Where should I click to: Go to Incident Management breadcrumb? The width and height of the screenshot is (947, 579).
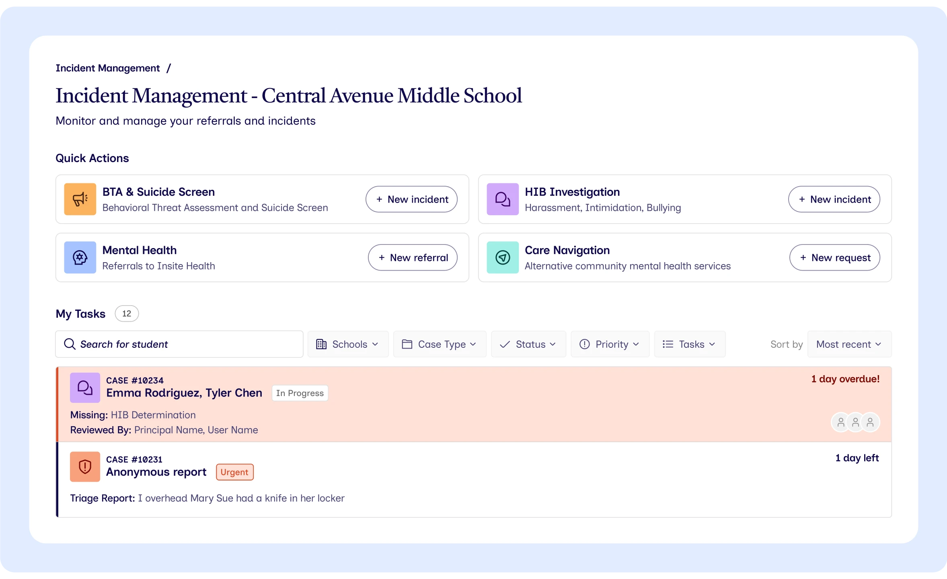[x=108, y=68]
